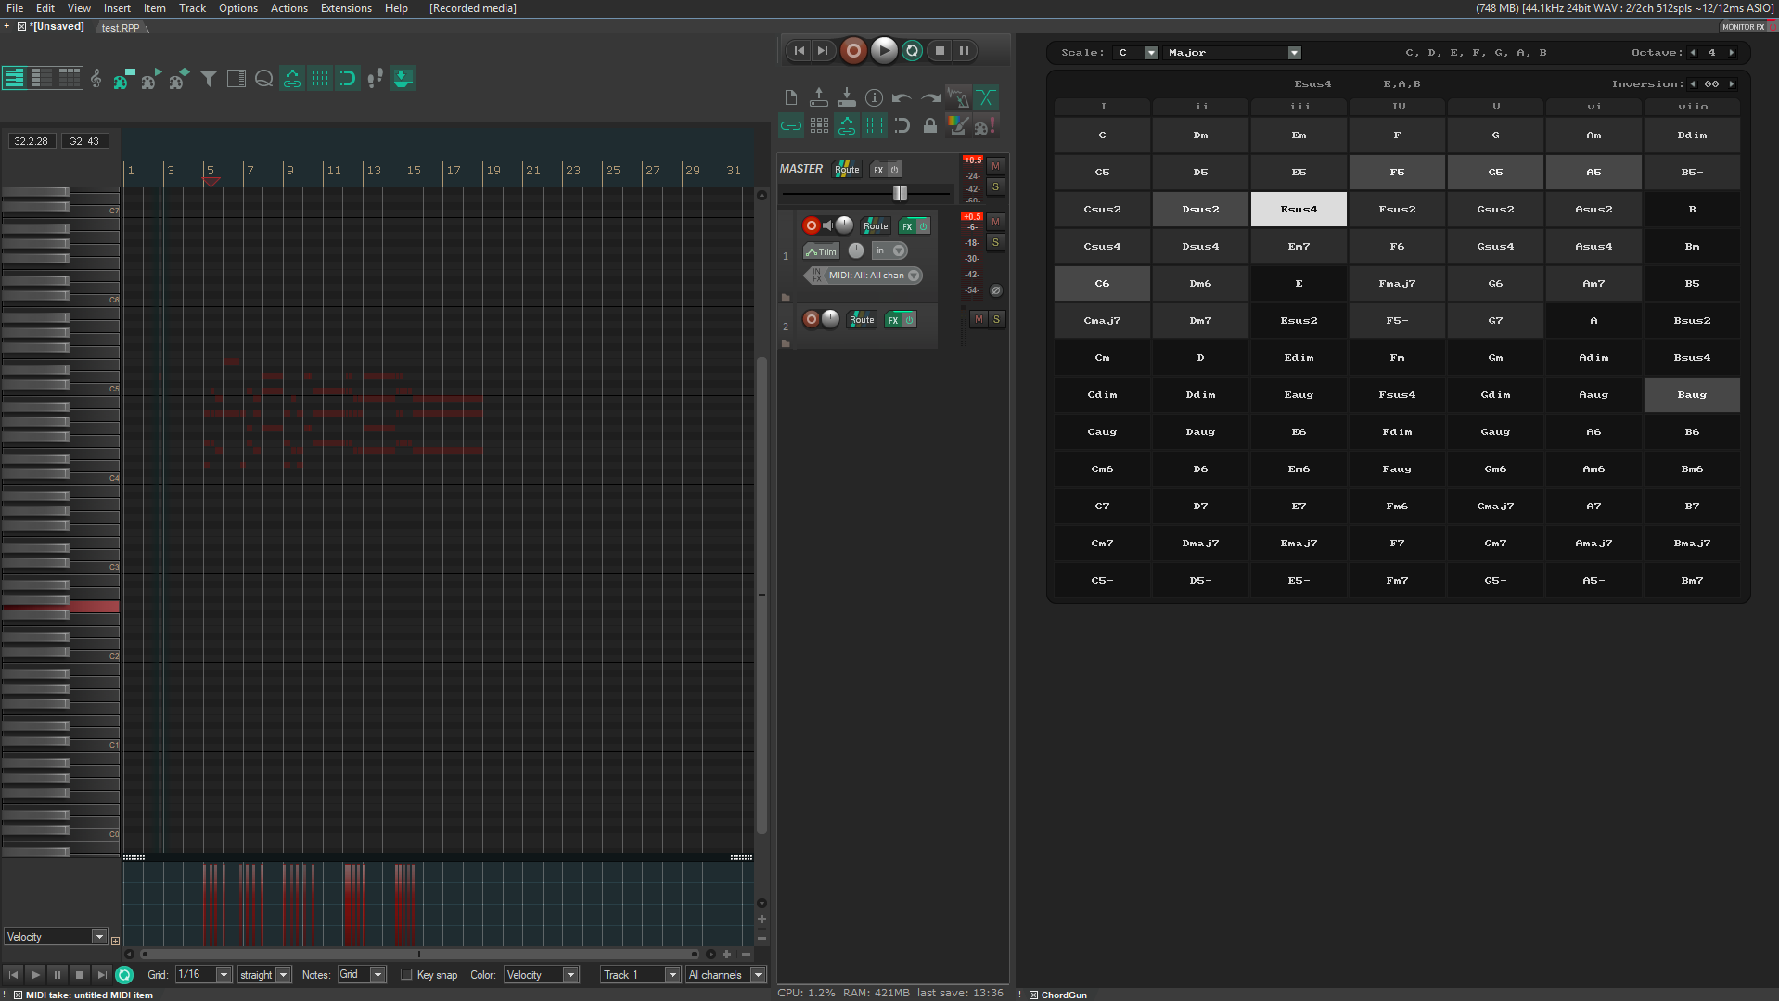The image size is (1779, 1001).
Task: Toggle repeat loop in main transport
Action: pos(913,51)
